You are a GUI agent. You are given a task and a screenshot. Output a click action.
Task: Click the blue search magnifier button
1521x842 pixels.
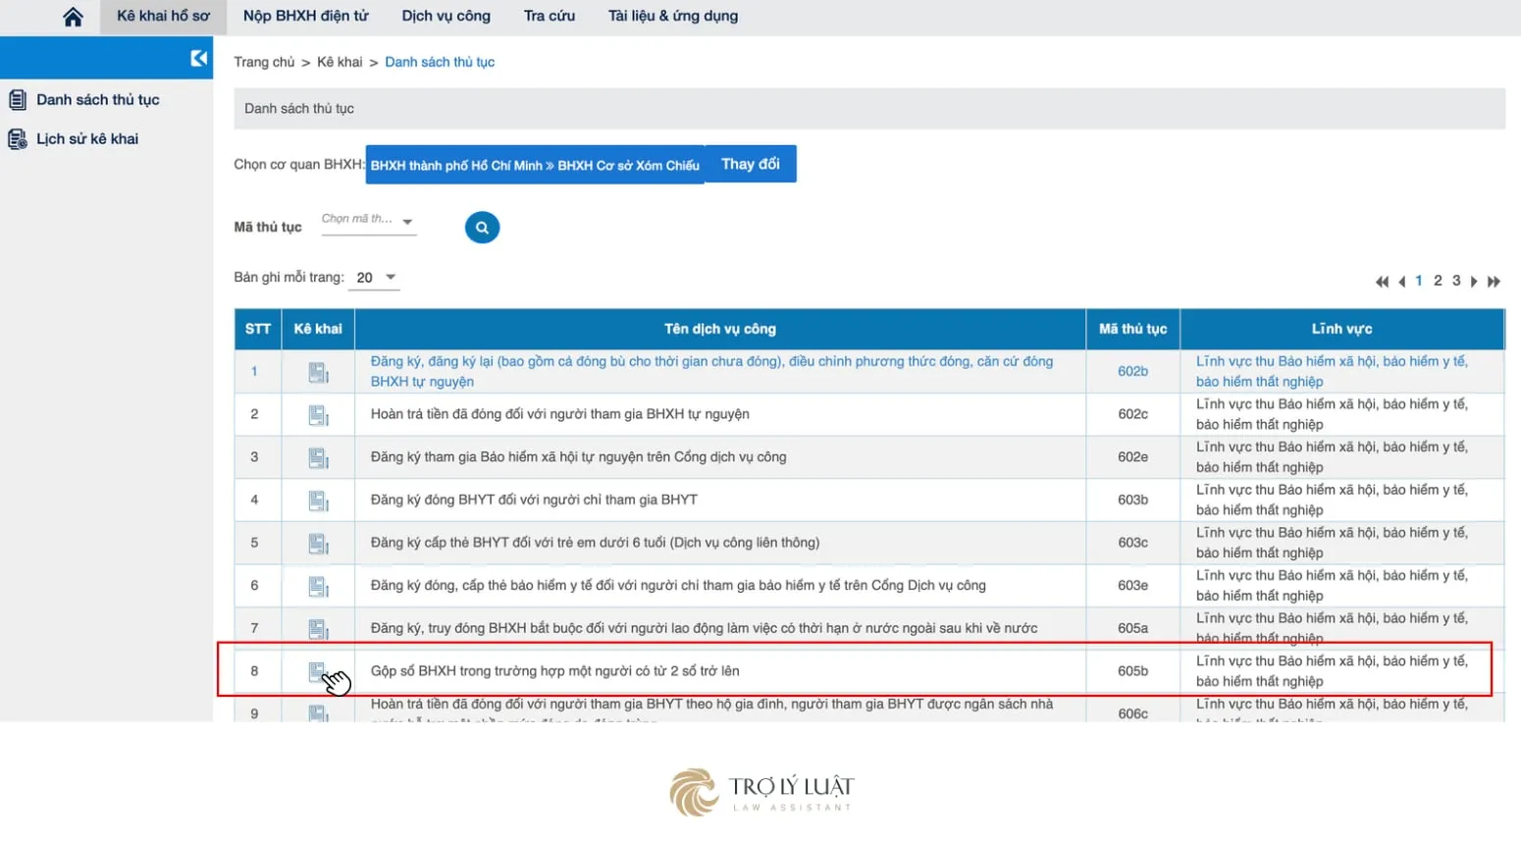coord(482,228)
